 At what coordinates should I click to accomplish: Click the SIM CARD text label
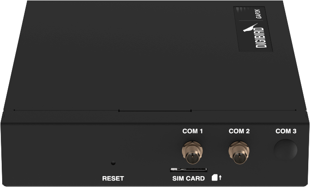[188, 178]
